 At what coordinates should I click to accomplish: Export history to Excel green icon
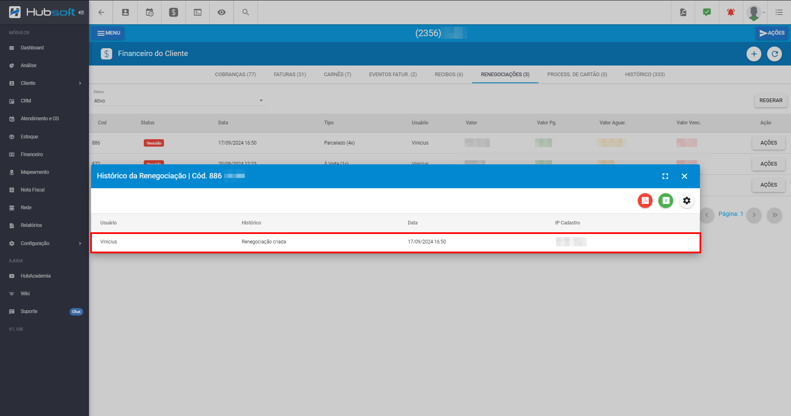(666, 201)
